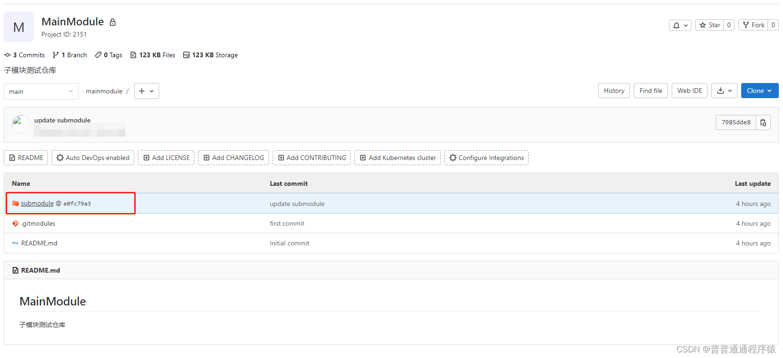The height and width of the screenshot is (358, 783).
Task: Expand the Clone dropdown button
Action: pyautogui.click(x=760, y=91)
